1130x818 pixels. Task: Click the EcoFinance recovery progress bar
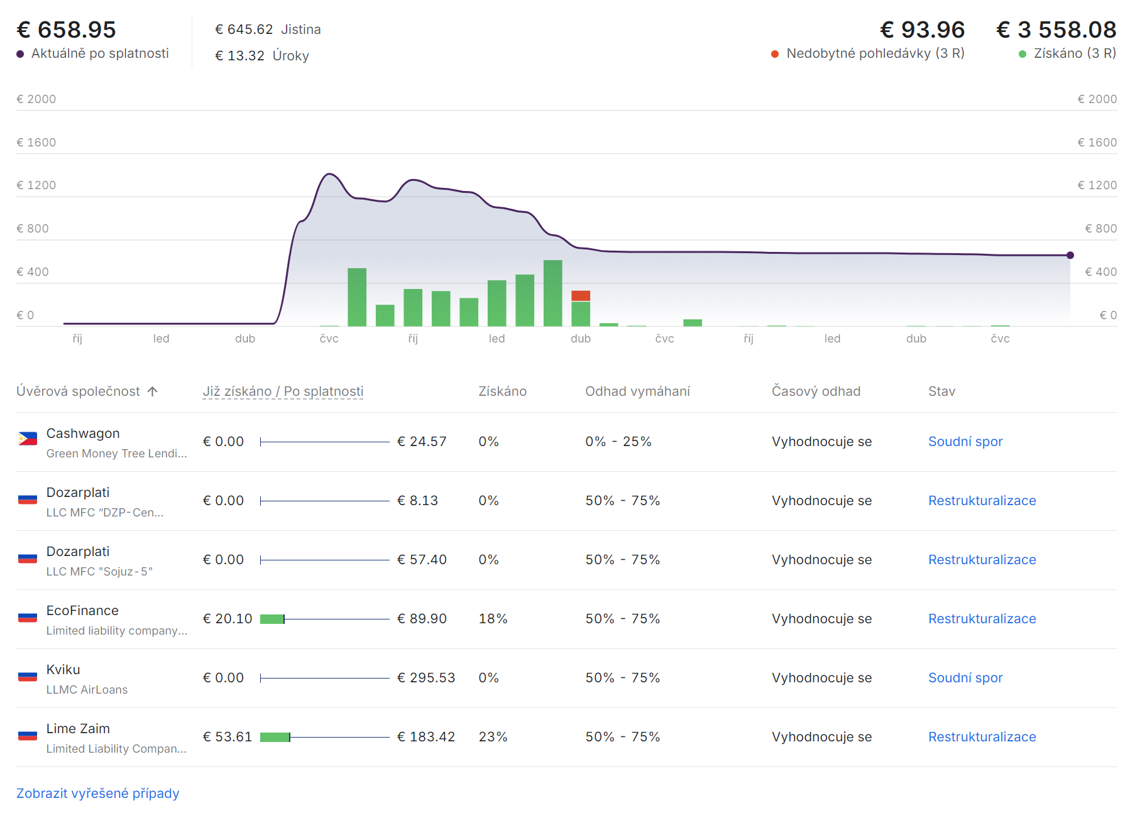point(325,619)
